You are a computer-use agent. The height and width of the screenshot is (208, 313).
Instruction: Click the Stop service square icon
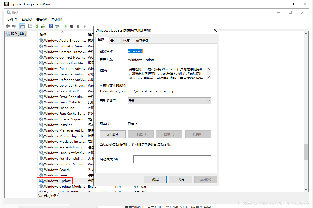click(72, 26)
